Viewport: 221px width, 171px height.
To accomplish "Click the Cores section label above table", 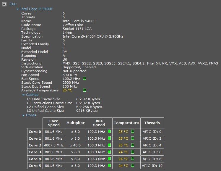I will point(31,115).
